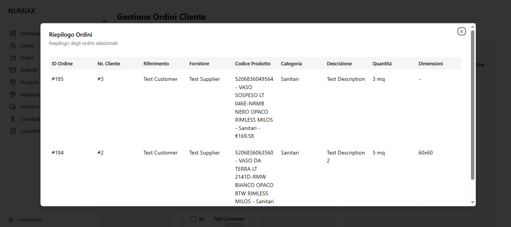Screen dimensions: 511x227
Task: Select the Prodotti box icon
Action: (12, 82)
